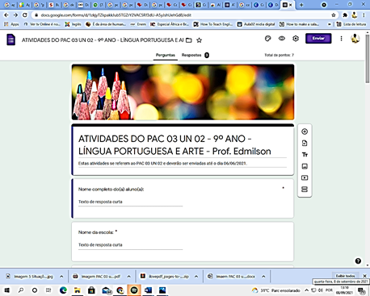The image size is (370, 296).
Task: Open the Chrome menu three dots
Action: pyautogui.click(x=364, y=15)
